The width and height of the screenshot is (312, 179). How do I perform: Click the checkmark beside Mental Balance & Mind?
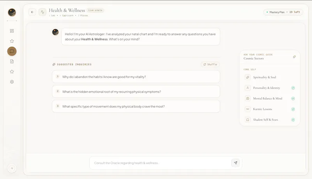[x=293, y=98]
